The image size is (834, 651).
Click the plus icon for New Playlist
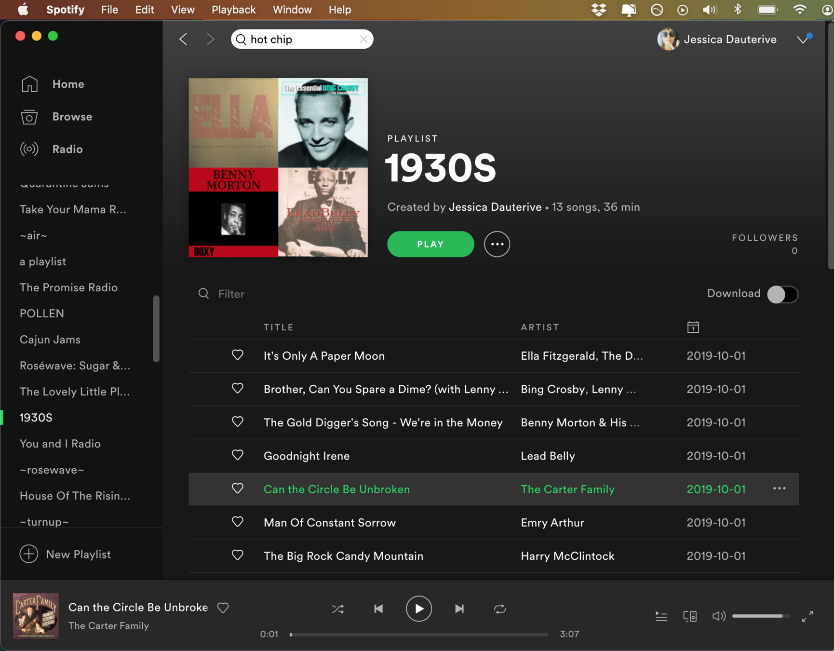click(x=29, y=554)
